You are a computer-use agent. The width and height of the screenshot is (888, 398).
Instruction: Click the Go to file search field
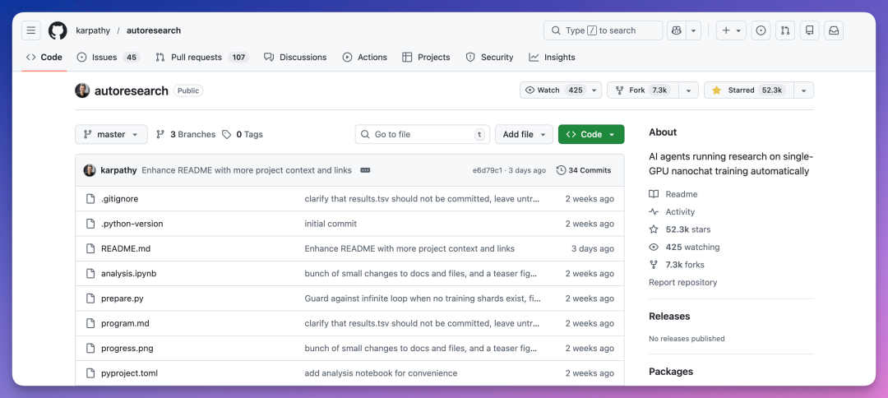pyautogui.click(x=423, y=134)
